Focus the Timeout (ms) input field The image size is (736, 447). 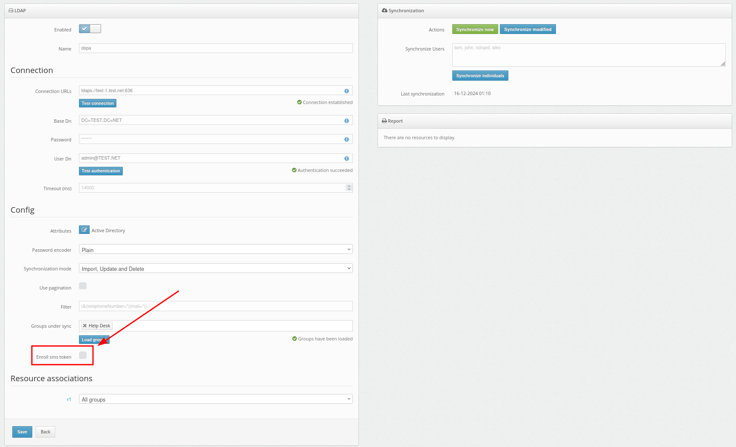(216, 188)
